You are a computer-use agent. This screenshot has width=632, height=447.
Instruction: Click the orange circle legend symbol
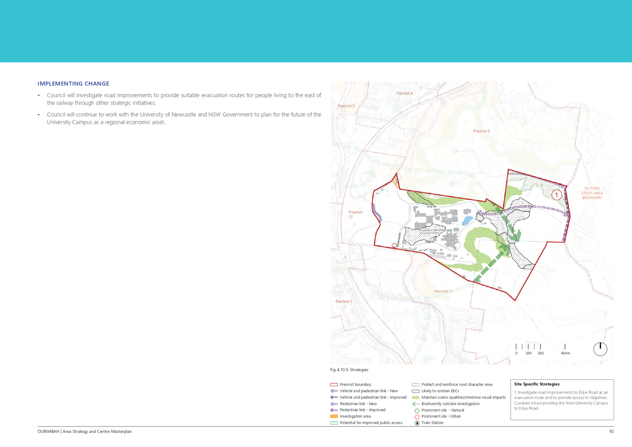pyautogui.click(x=416, y=417)
